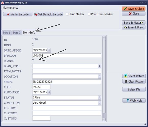The width and height of the screenshot is (148, 127).
Task: Maximize the Edit Item window
Action: tap(141, 3)
